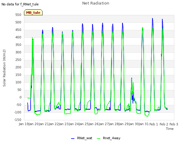Click the Feb 1 x-axis date label
This screenshot has width=192, height=144.
[154, 124]
